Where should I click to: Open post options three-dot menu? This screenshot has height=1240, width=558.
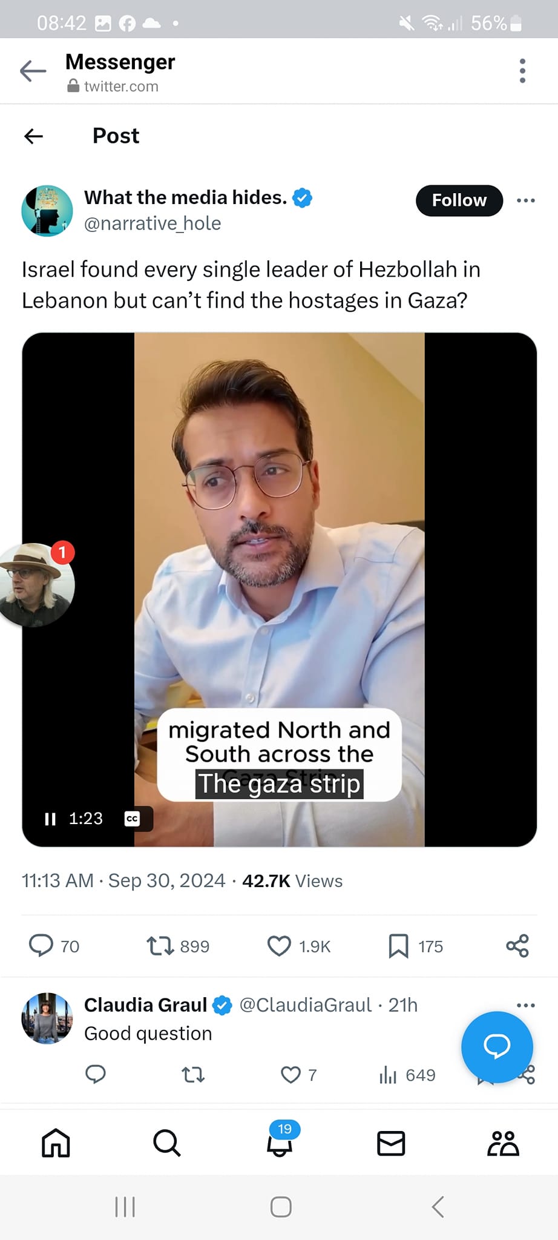click(x=525, y=200)
